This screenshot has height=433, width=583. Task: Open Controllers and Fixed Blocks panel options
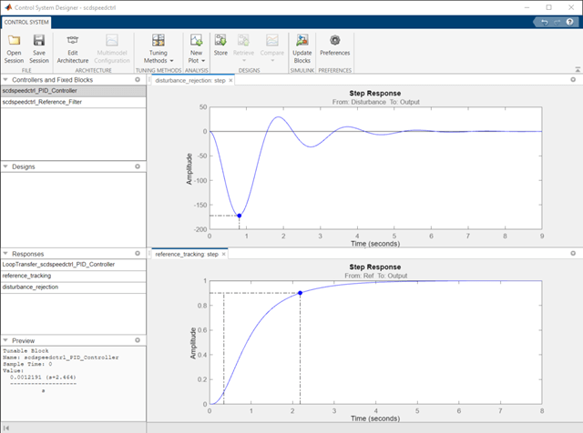[x=138, y=80]
